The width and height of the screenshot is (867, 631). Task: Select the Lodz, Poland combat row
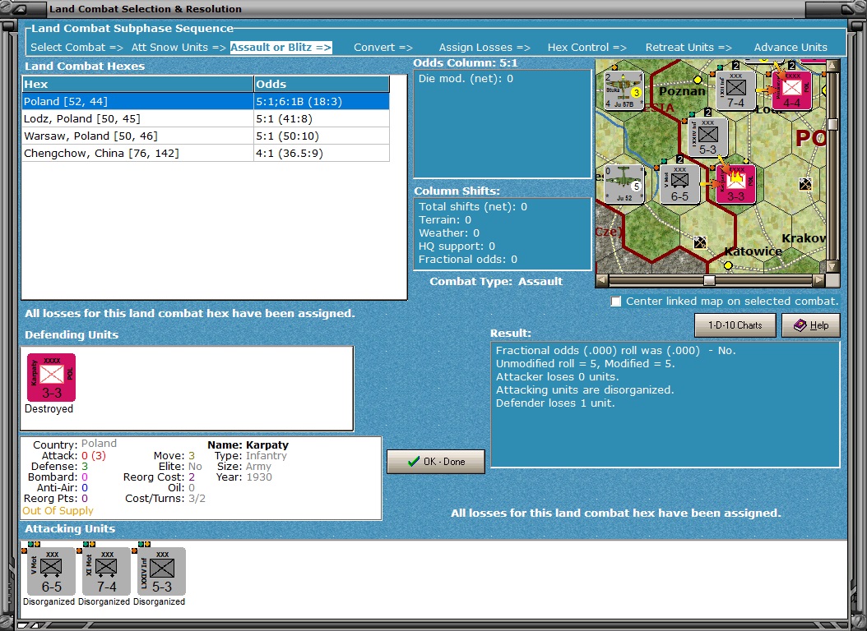[206, 118]
